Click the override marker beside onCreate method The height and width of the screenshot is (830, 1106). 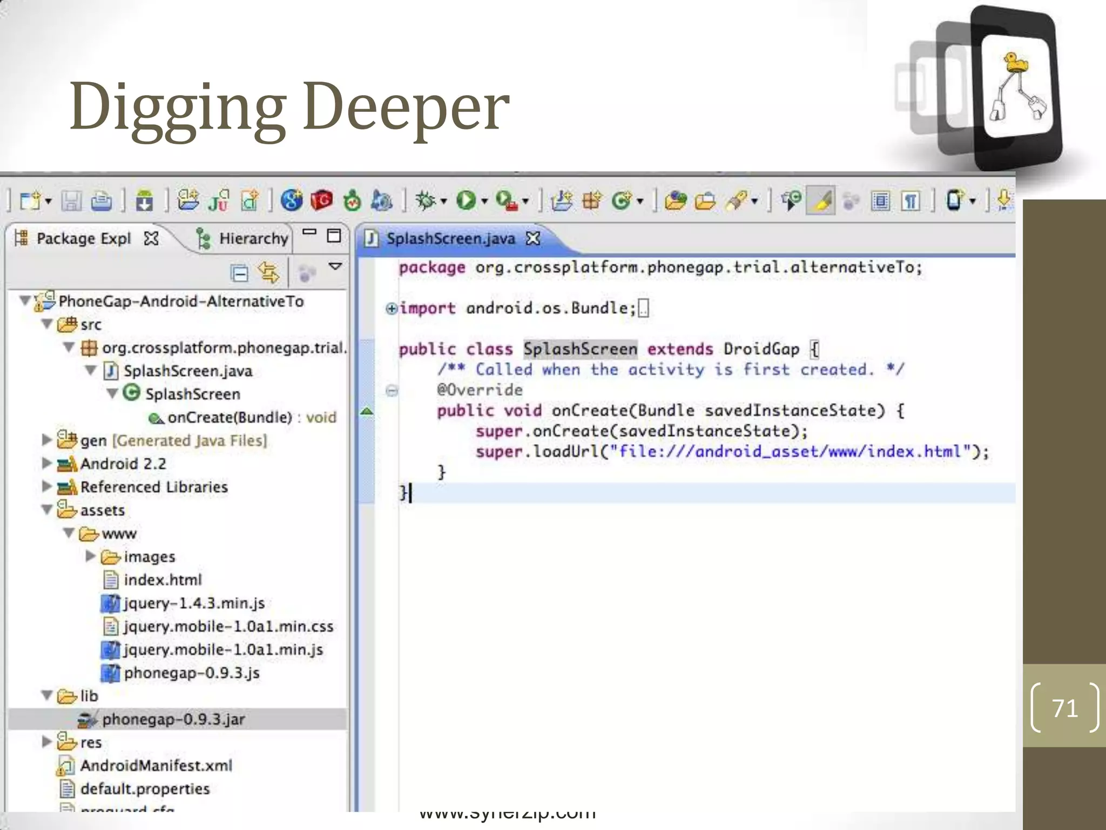(x=367, y=412)
